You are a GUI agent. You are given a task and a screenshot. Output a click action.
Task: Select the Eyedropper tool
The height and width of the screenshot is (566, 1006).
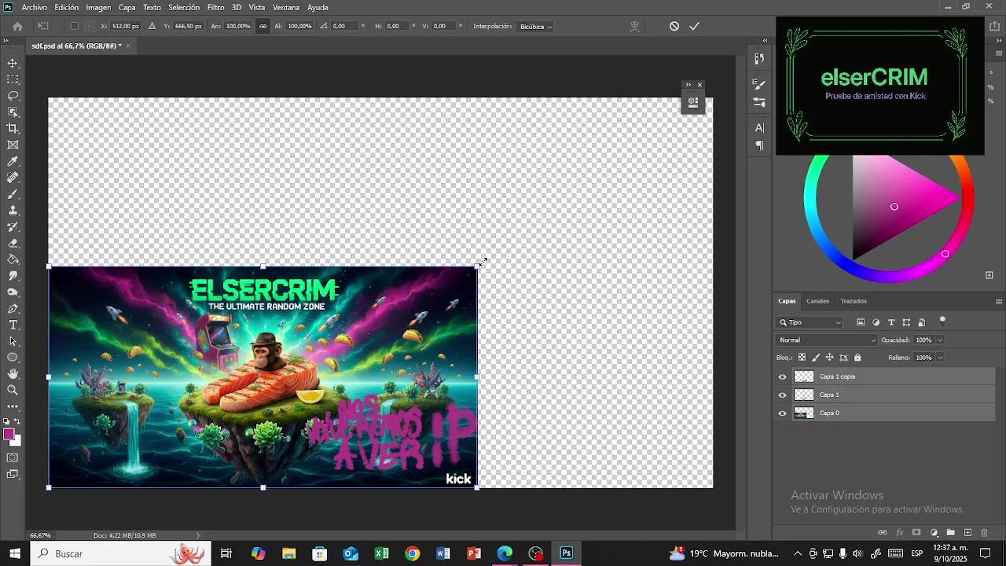pyautogui.click(x=13, y=161)
